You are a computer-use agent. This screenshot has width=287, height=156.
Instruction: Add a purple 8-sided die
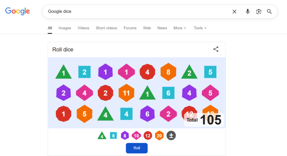click(x=125, y=136)
